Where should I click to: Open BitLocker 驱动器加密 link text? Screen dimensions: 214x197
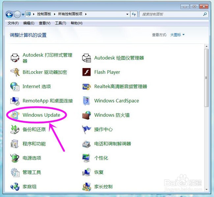coord(45,72)
